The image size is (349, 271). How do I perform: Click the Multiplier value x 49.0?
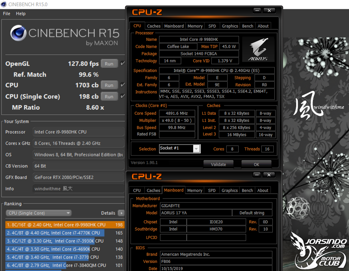tap(177, 120)
